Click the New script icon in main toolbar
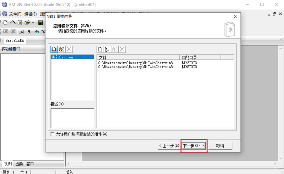Image resolution: width=284 pixels, height=174 pixels. click(x=5, y=22)
